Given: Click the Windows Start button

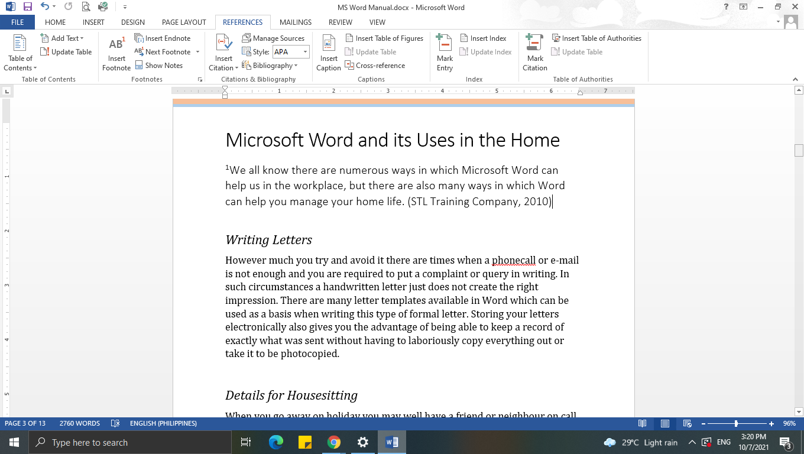Looking at the screenshot, I should (14, 442).
